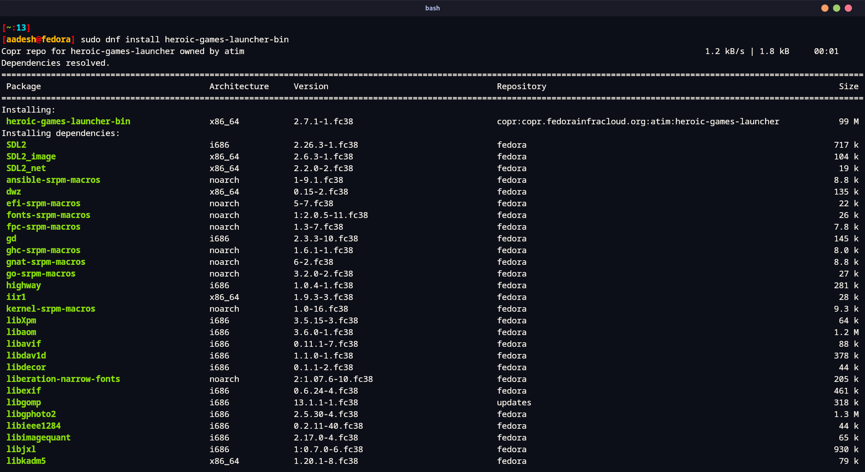Click the download speed 1.2 kB/s text
The height and width of the screenshot is (472, 865).
725,51
